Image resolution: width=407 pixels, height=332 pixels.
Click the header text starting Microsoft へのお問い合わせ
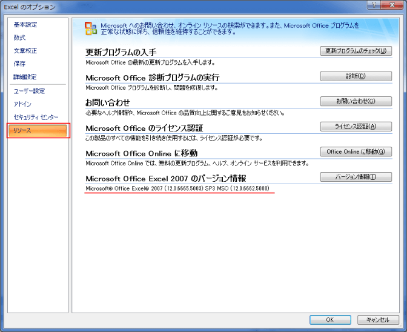click(230, 28)
